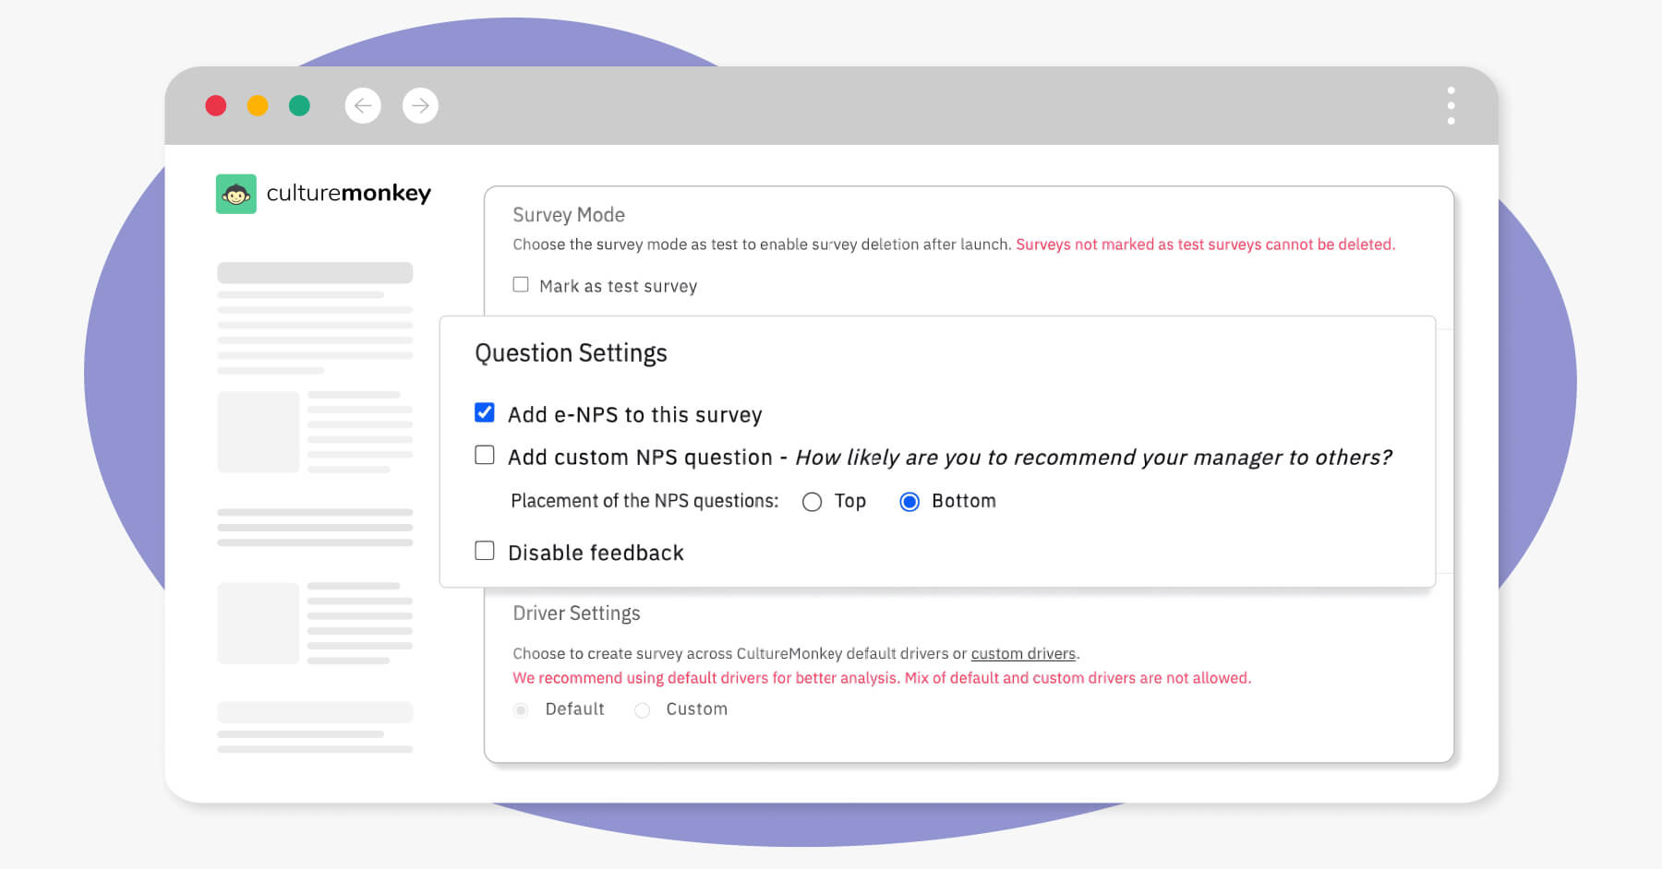This screenshot has width=1662, height=869.
Task: Pick the Custom driver radio option
Action: click(643, 709)
